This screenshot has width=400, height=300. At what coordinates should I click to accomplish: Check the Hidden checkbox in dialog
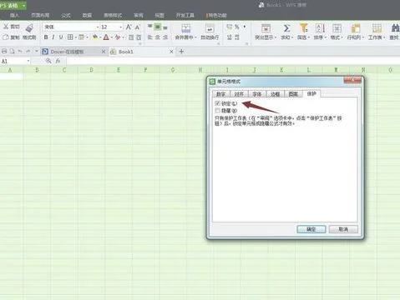click(217, 111)
